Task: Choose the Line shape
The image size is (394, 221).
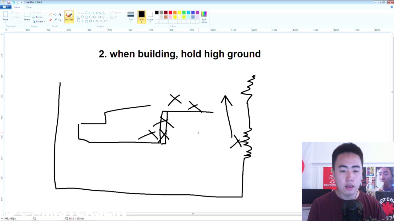Action: tap(78, 13)
